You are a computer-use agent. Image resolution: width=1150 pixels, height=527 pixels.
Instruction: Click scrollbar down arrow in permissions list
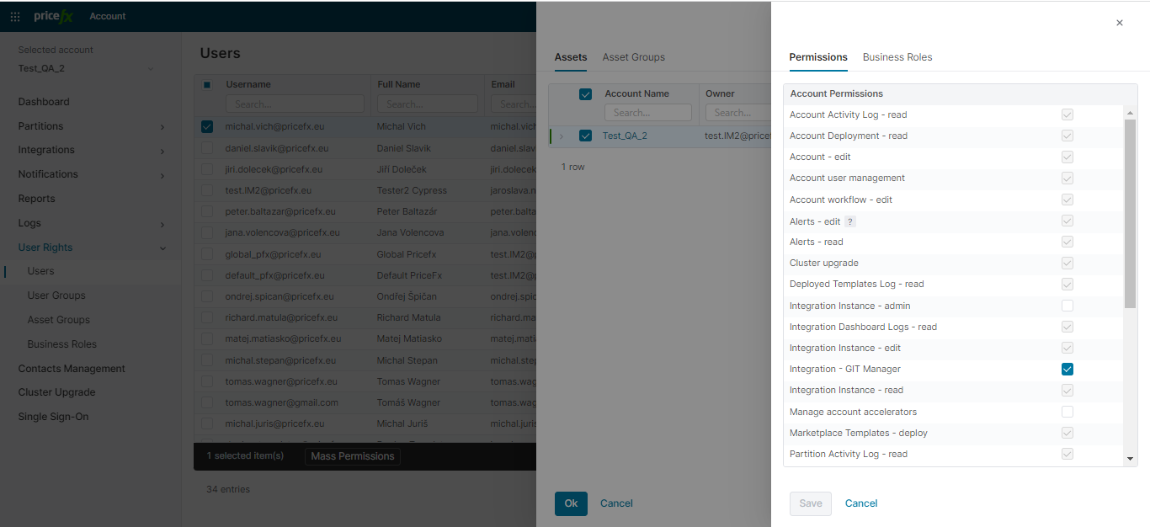pos(1130,459)
